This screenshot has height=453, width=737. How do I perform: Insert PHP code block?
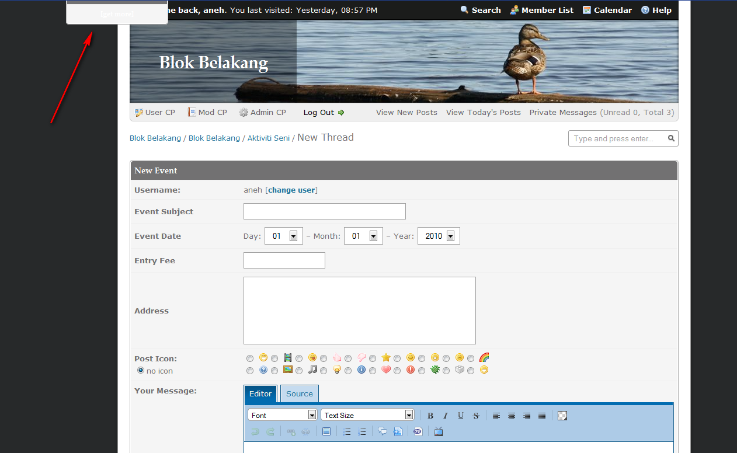point(418,432)
